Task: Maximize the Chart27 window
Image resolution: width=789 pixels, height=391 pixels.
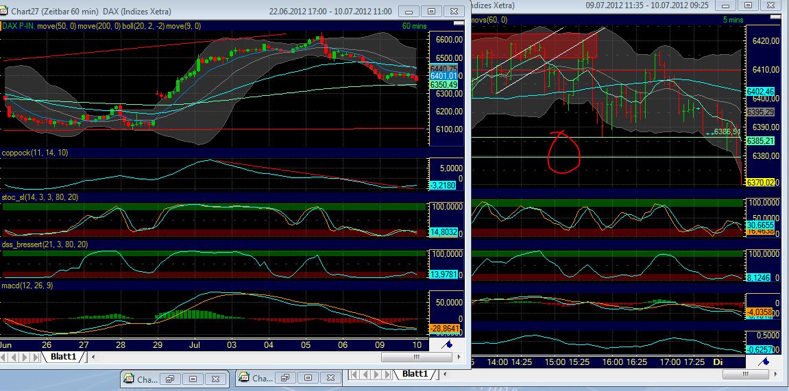Action: [431, 11]
